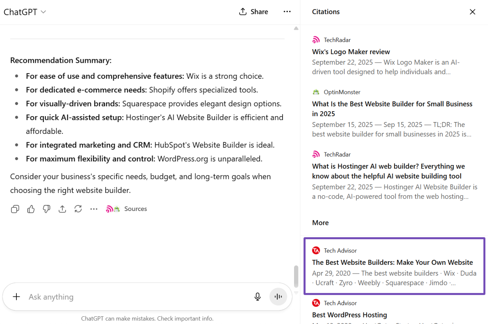488x324 pixels.
Task: Start dictation with the microphone icon
Action: 257,297
